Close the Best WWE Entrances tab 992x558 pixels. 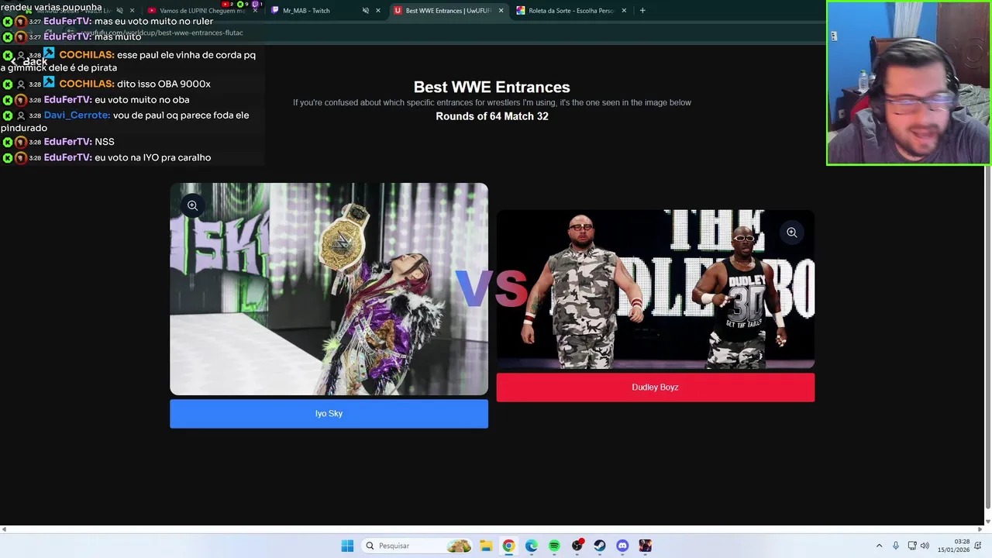click(501, 11)
